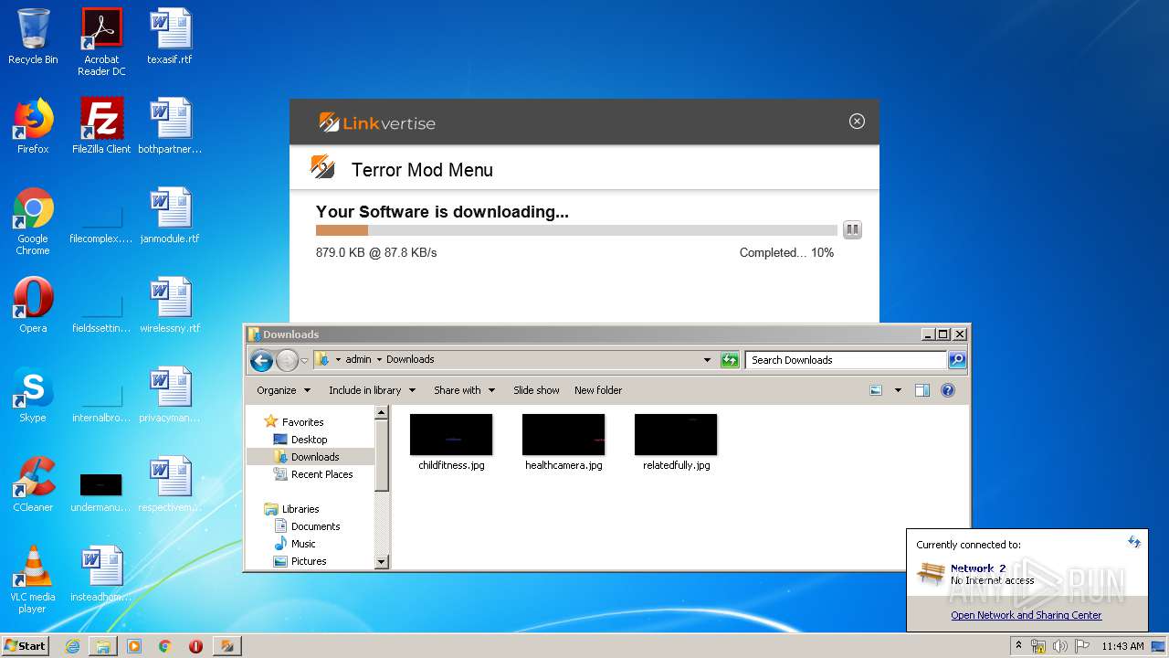This screenshot has height=658, width=1169.
Task: Close the Linkvertise installer with X
Action: pyautogui.click(x=857, y=122)
